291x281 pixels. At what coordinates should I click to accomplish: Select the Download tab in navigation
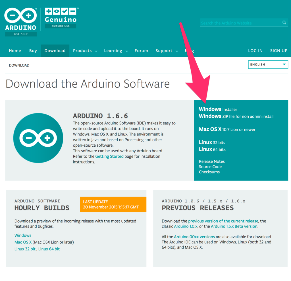(55, 51)
